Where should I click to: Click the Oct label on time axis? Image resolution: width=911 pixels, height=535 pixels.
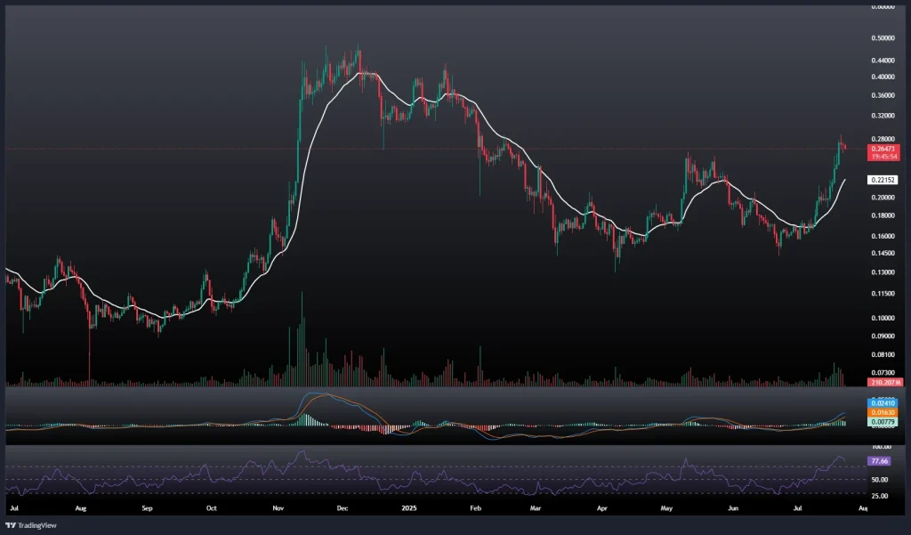212,507
